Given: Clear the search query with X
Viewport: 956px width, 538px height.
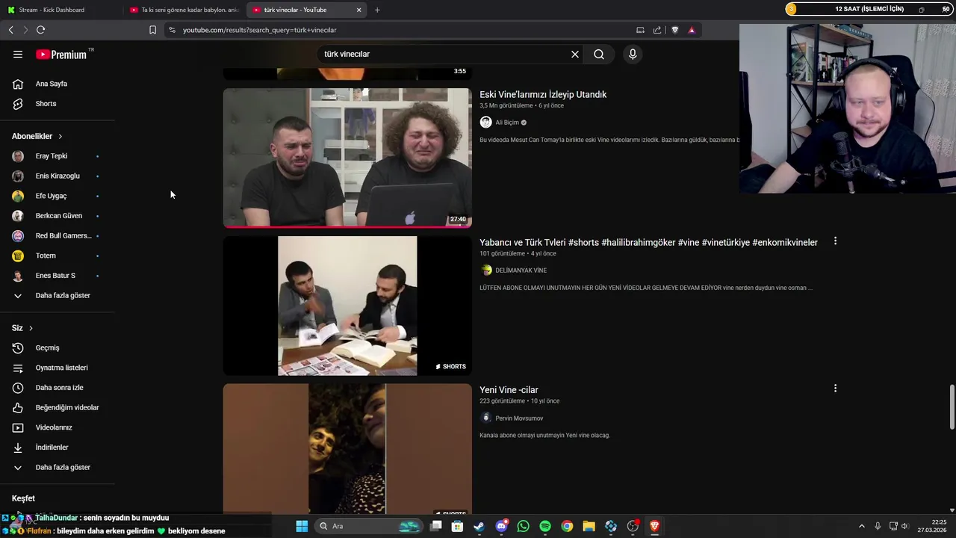Looking at the screenshot, I should click(x=575, y=55).
